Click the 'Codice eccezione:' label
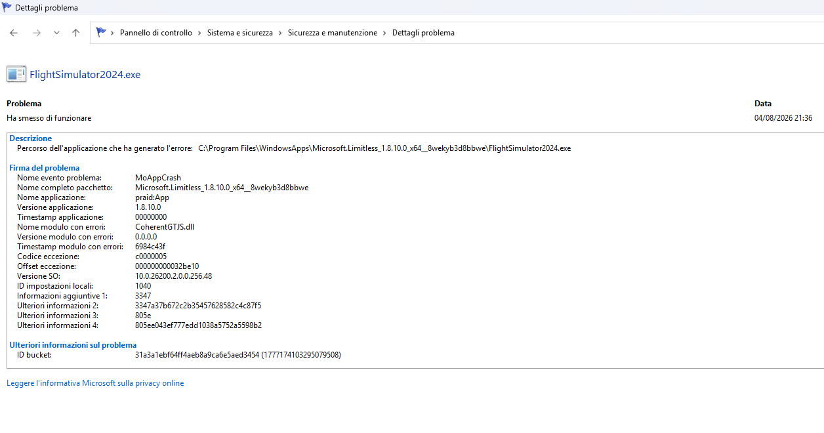This screenshot has width=824, height=433. pyautogui.click(x=48, y=257)
